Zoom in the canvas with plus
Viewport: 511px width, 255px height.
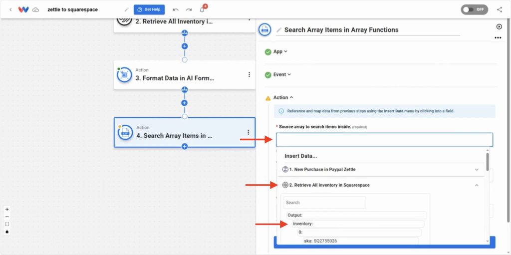(x=7, y=210)
